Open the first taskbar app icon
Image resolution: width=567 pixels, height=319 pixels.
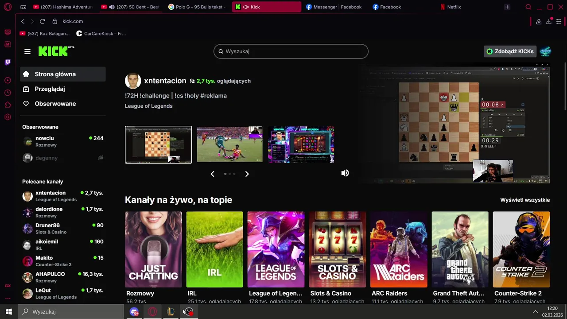[134, 311]
